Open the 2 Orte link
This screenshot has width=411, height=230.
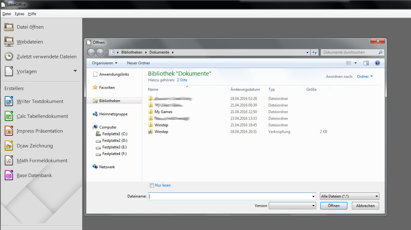click(x=182, y=80)
